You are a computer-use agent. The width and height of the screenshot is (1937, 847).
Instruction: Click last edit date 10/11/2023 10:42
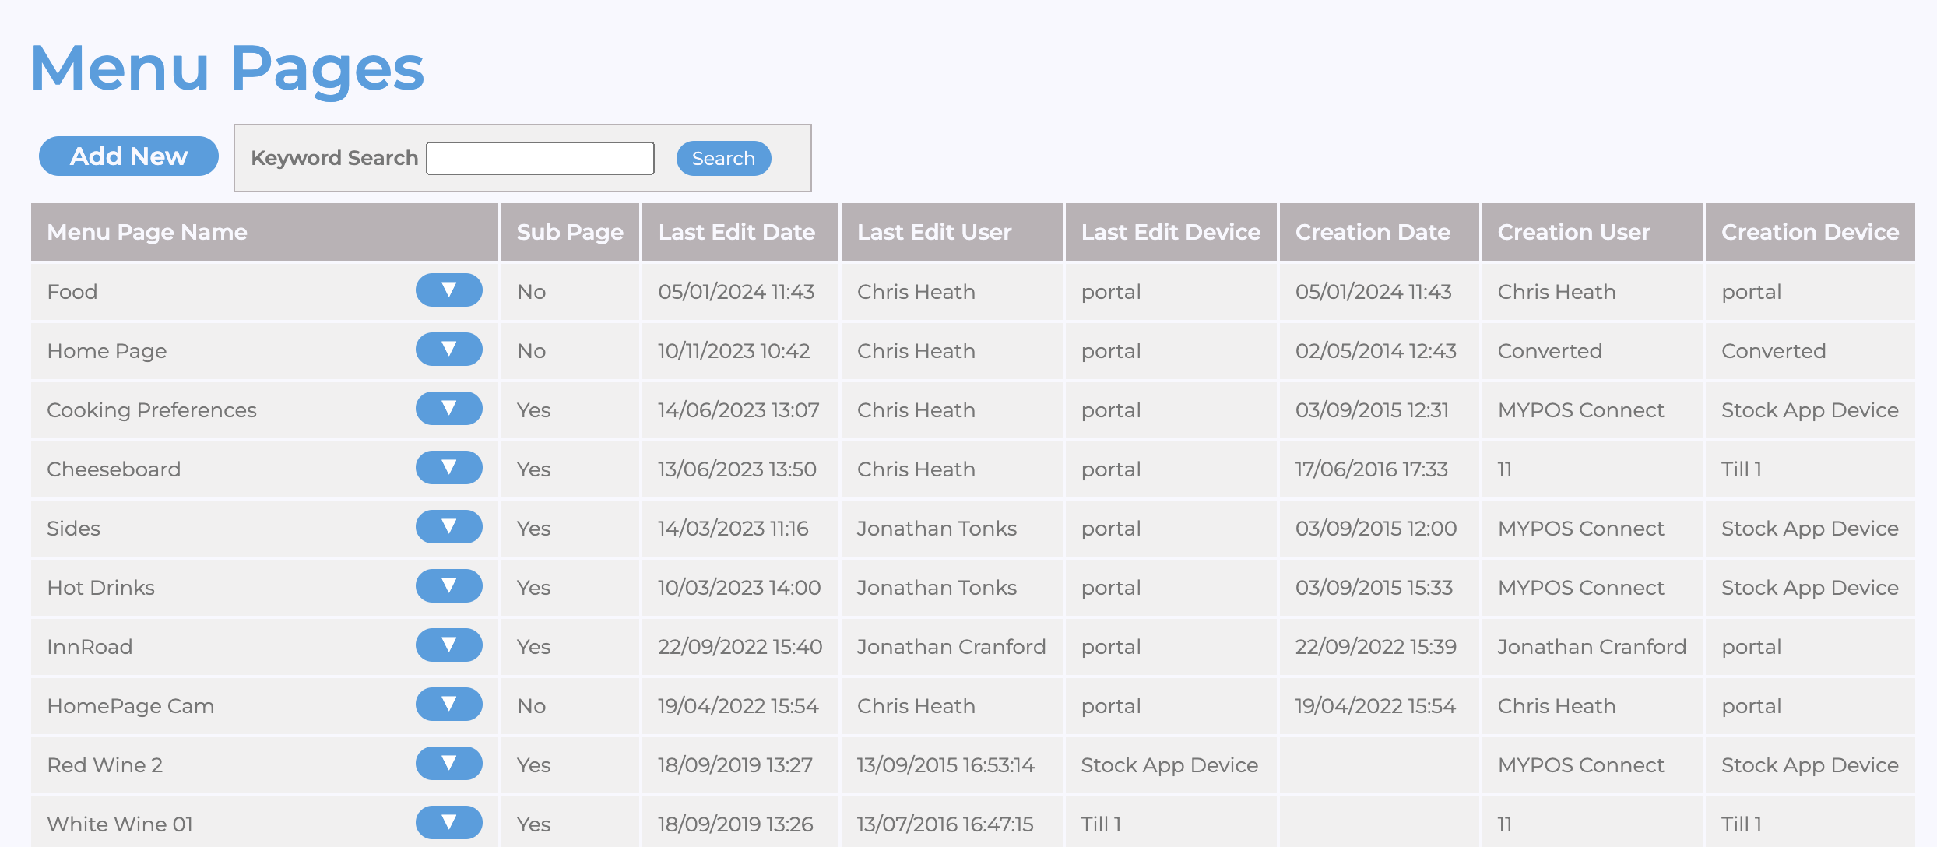734,351
